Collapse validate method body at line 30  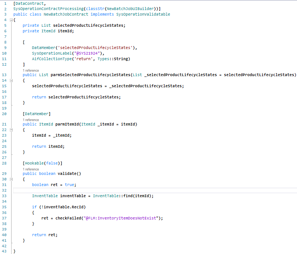pos(11,179)
